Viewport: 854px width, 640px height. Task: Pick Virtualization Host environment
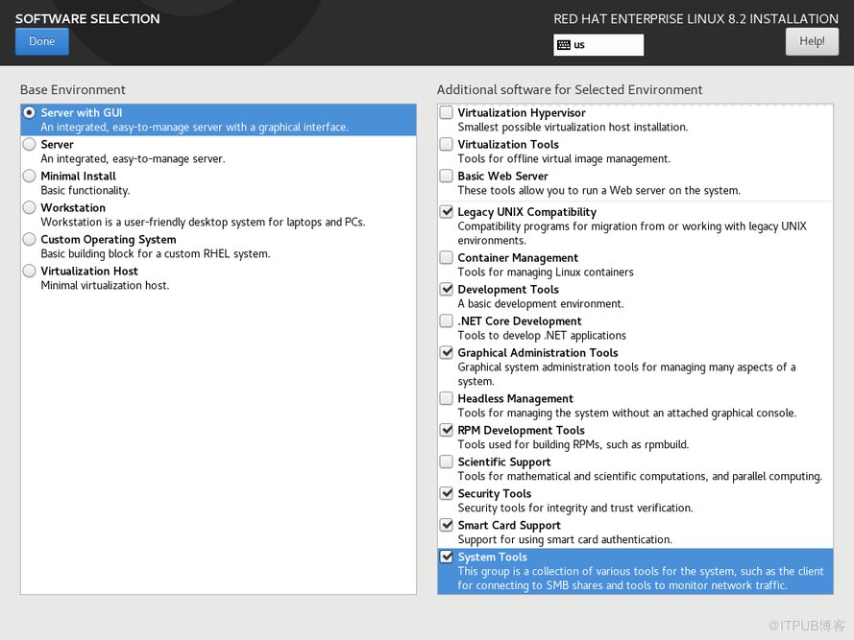(30, 272)
